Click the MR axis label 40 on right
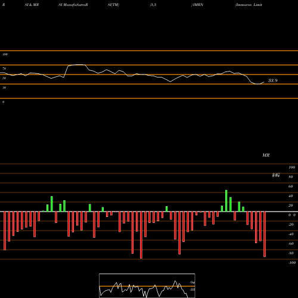The height and width of the screenshot is (298, 298). click(x=291, y=196)
